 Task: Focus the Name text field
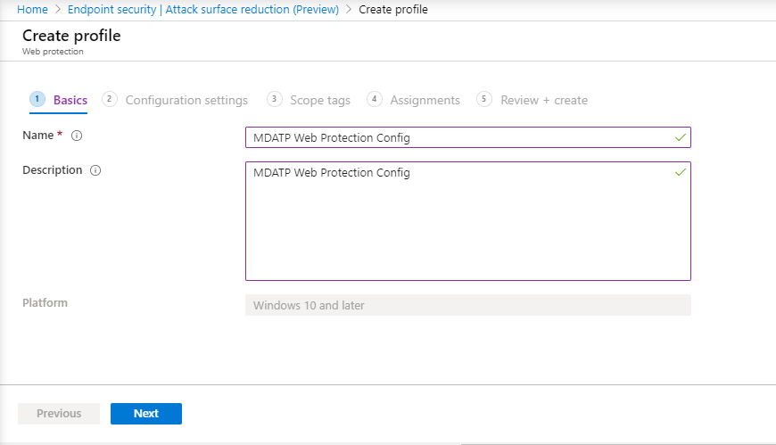coord(467,137)
